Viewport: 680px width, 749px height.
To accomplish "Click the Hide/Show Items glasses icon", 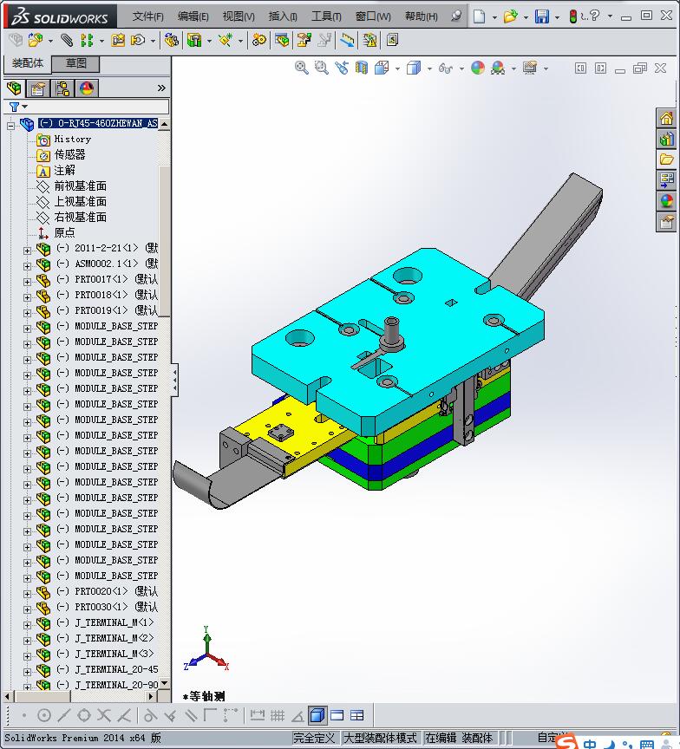I will pos(445,68).
